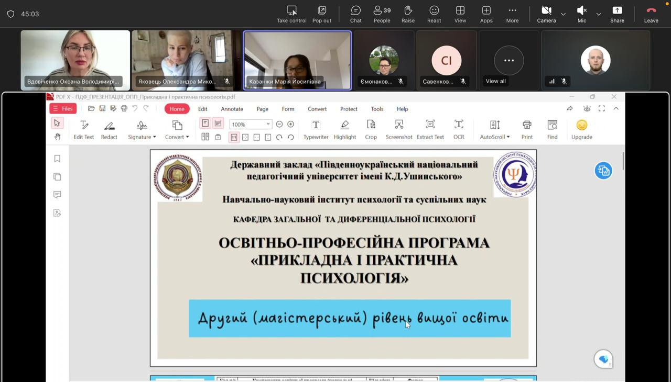Viewport: 671px width, 382px height.
Task: Click the blue PDF-to-Word floating button
Action: pyautogui.click(x=603, y=171)
